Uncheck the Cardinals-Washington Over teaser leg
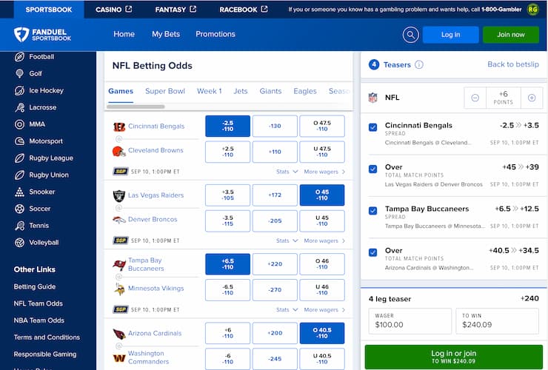Screen dimensions: 548x370 coord(373,252)
